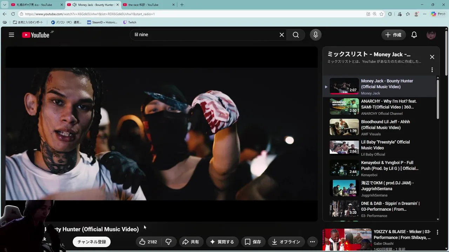Viewport: 449px width, 252px height.
Task: Start voice search with microphone icon
Action: [316, 35]
